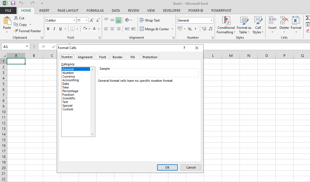Open the Number group dialog launcher
The image size is (310, 182).
212,38
